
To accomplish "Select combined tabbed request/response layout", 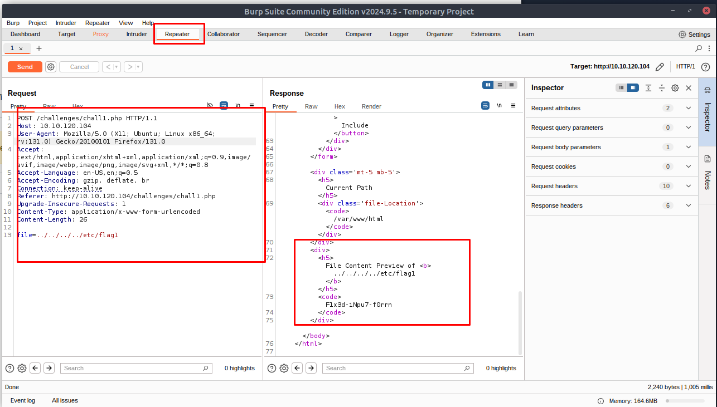I will coord(511,85).
